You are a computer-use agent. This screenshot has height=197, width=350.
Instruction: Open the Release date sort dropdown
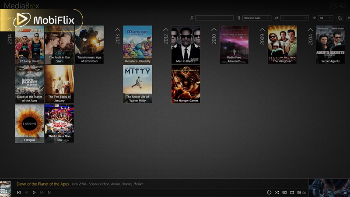[257, 18]
